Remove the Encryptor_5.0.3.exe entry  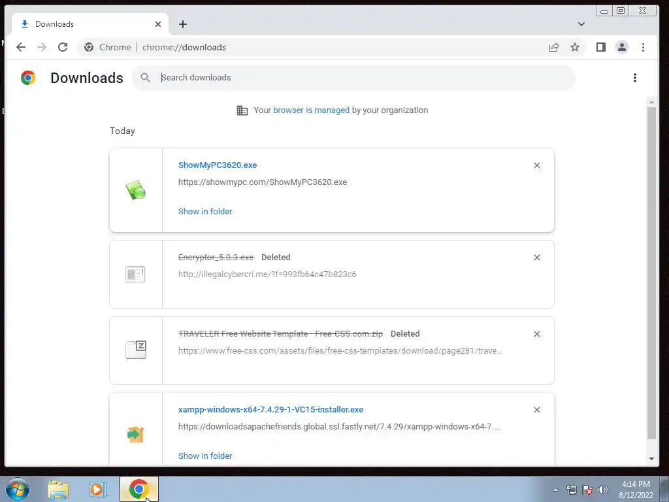(537, 258)
